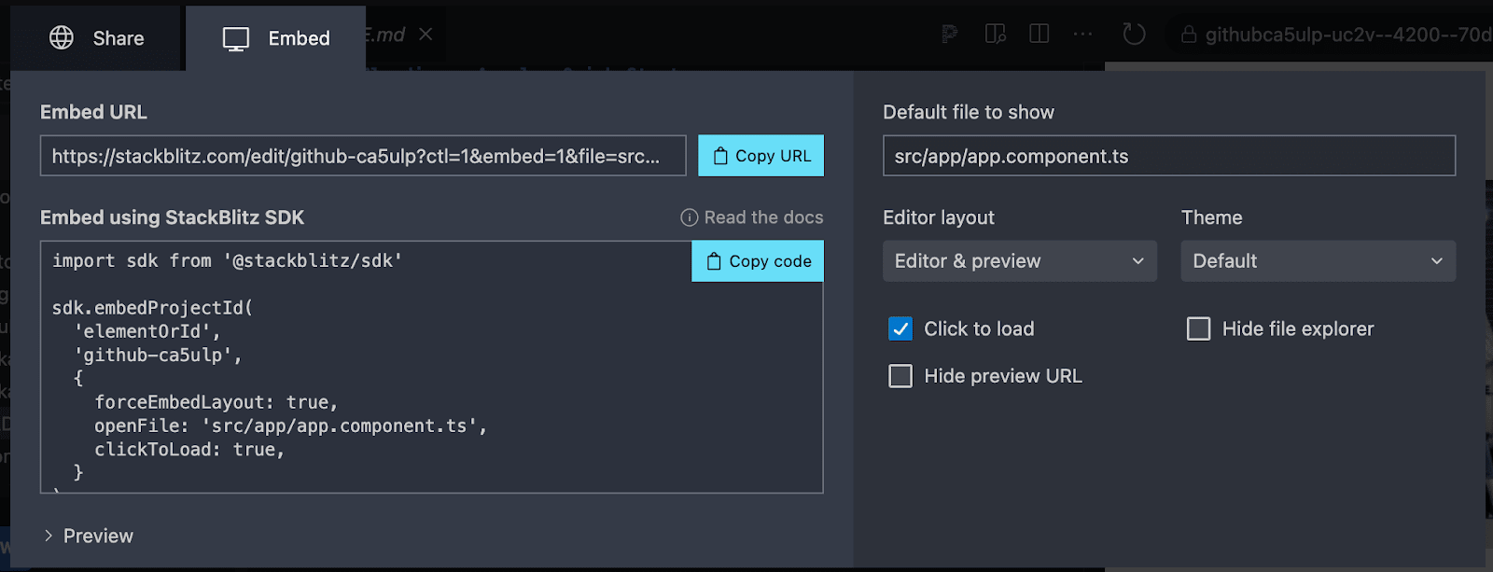This screenshot has width=1493, height=572.
Task: Click the preview URL address text
Action: point(1348,35)
